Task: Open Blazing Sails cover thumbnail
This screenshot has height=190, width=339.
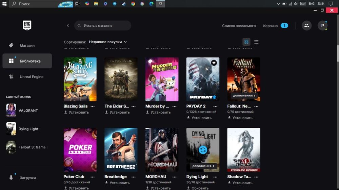Action: (80, 79)
